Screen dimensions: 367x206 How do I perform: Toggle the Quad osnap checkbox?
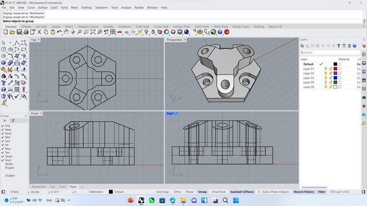tap(3, 156)
